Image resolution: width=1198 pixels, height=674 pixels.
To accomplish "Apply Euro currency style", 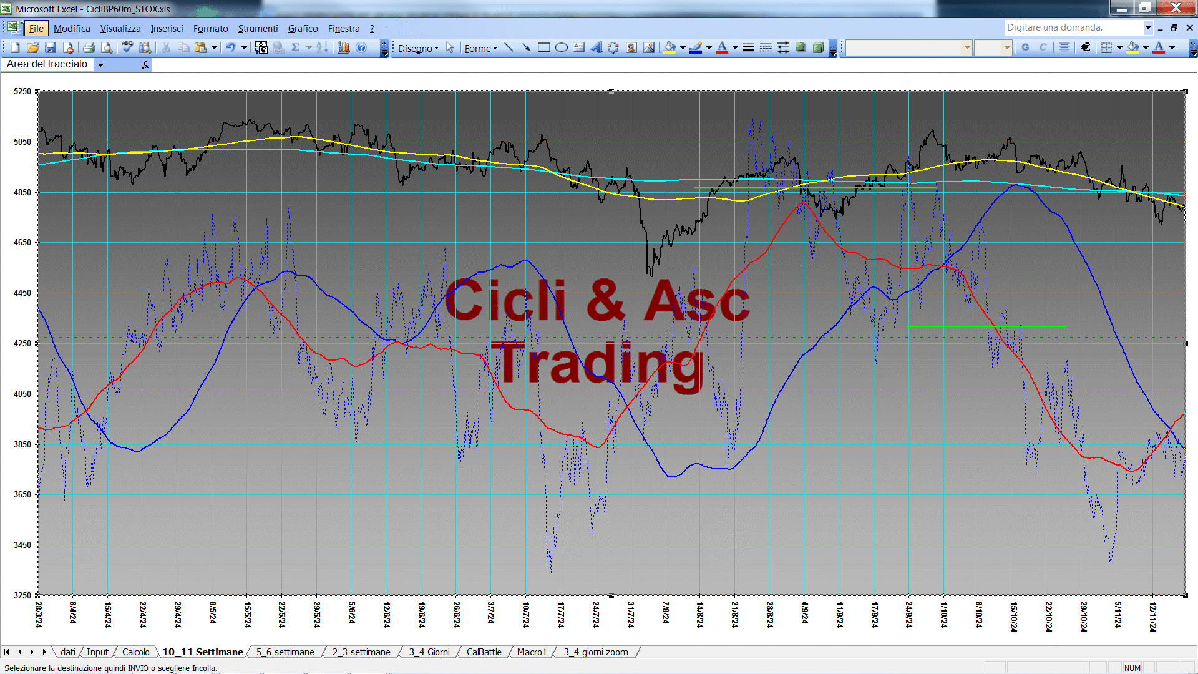I will [x=1085, y=47].
